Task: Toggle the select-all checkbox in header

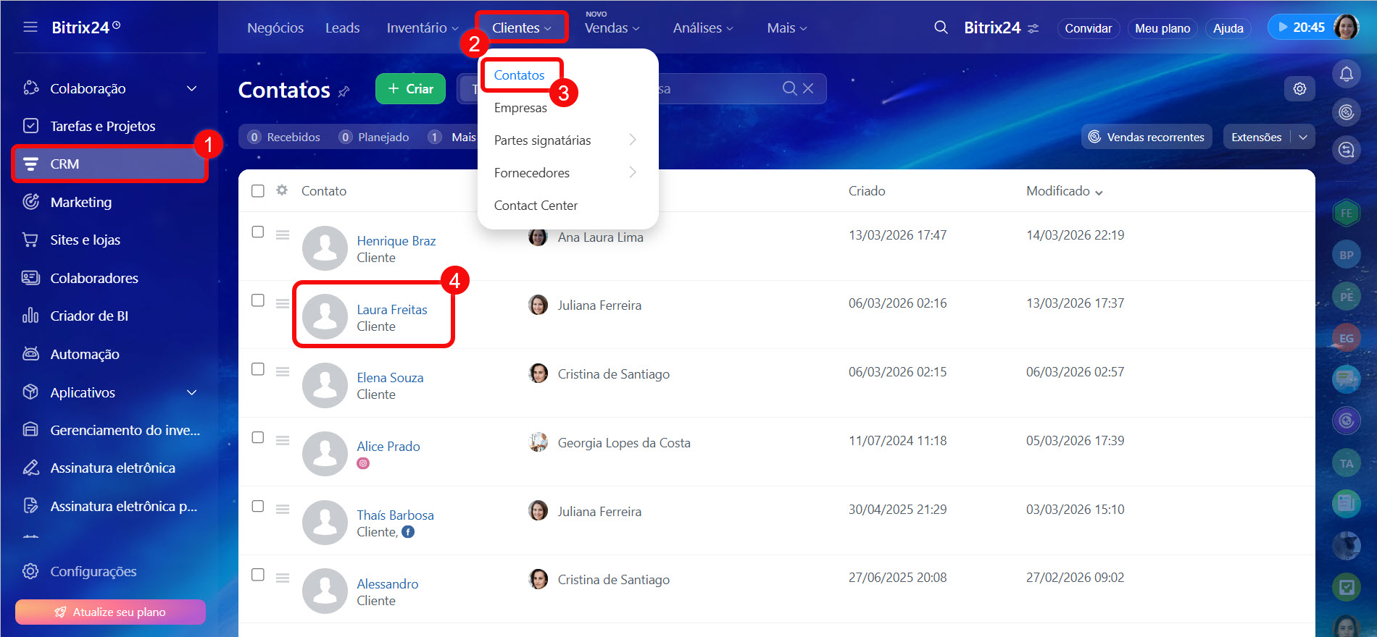Action: [x=258, y=191]
